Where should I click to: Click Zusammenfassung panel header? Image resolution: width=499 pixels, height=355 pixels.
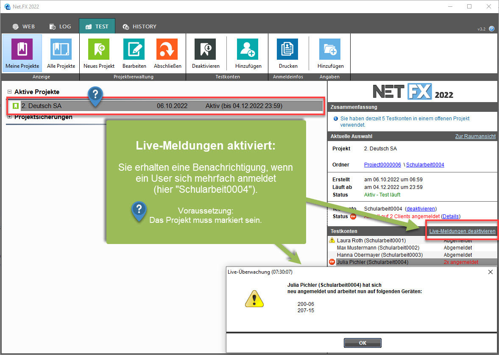pos(413,107)
